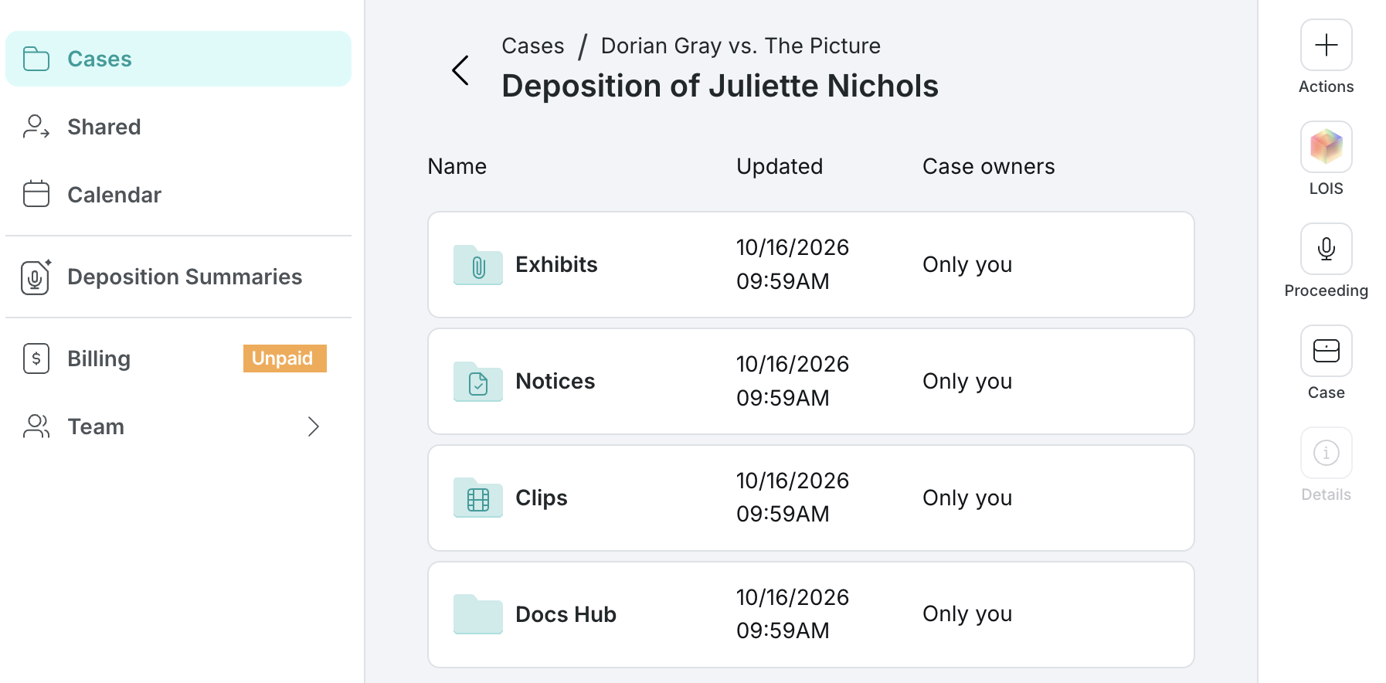This screenshot has width=1386, height=683.
Task: Open Deposition Summaries menu item
Action: pos(178,277)
